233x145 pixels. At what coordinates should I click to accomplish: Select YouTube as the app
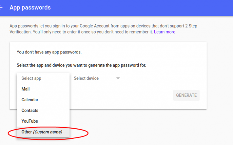pos(30,121)
